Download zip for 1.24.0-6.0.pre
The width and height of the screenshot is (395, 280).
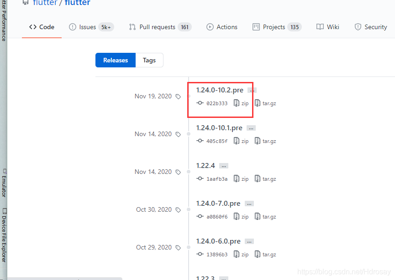(241, 255)
